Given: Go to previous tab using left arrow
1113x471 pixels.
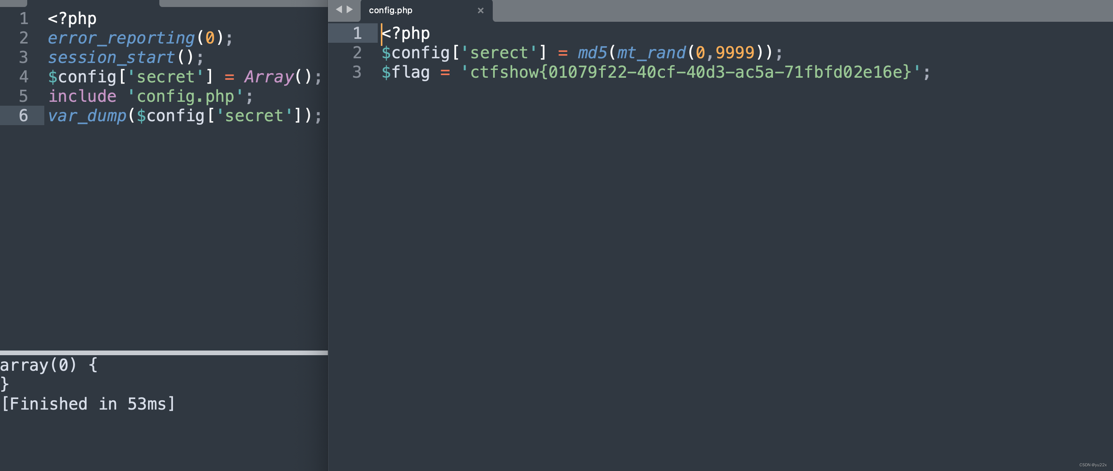Looking at the screenshot, I should (339, 9).
